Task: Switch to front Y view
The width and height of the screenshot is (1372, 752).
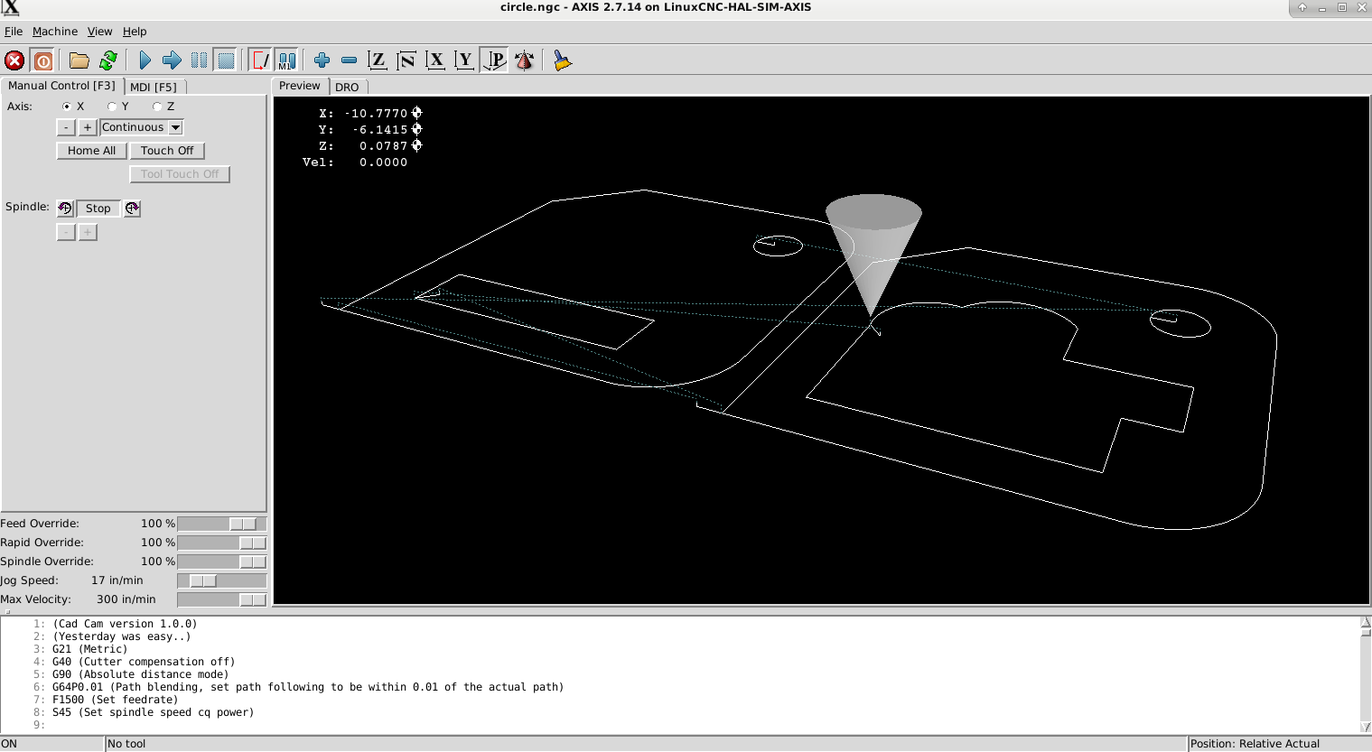Action: [x=464, y=60]
